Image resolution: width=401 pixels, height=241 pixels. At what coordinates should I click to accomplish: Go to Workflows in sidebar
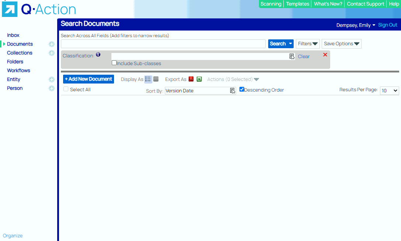tap(18, 71)
